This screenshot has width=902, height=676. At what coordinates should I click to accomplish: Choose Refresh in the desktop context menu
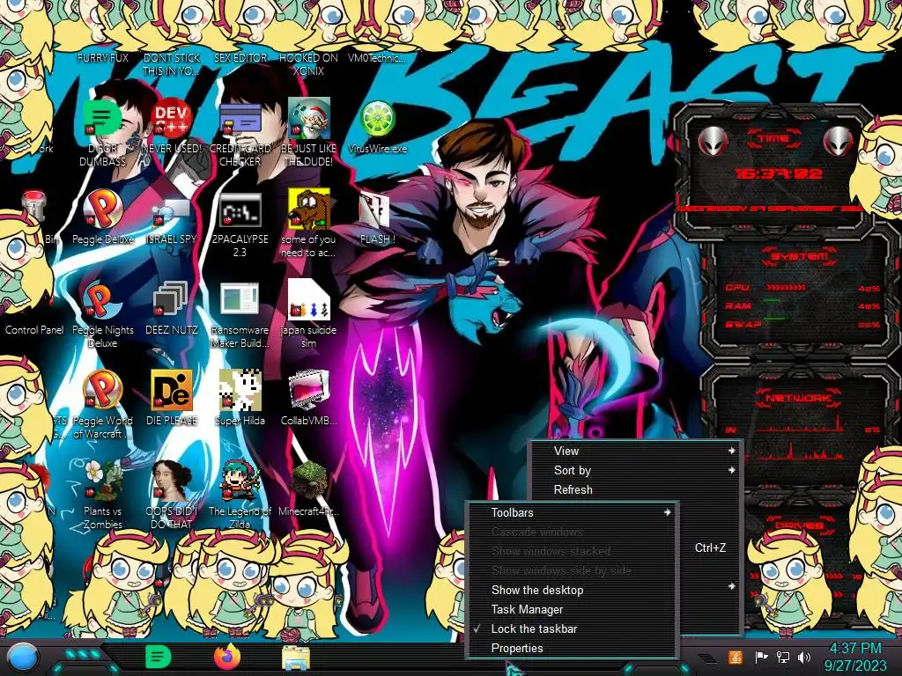[x=636, y=489]
